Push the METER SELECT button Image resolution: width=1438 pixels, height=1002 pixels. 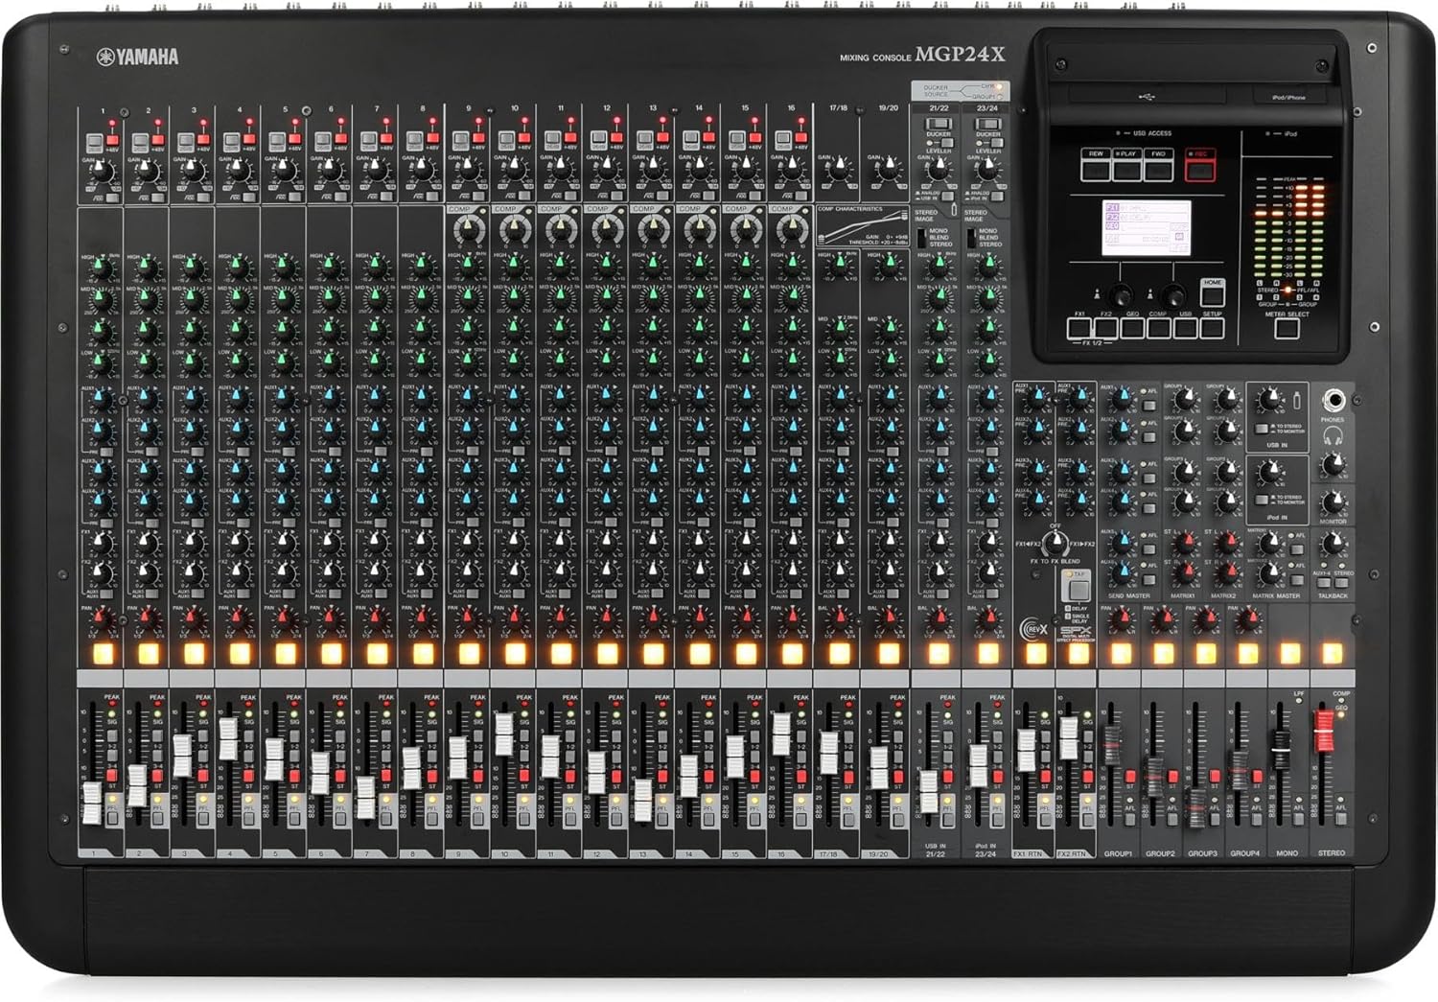point(1287,328)
